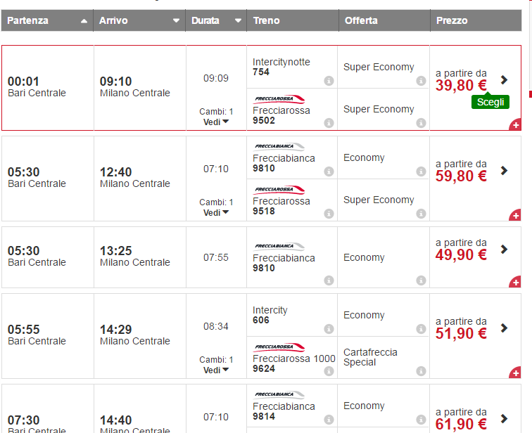Click red plus icon on 49,90 € result

pos(514,283)
